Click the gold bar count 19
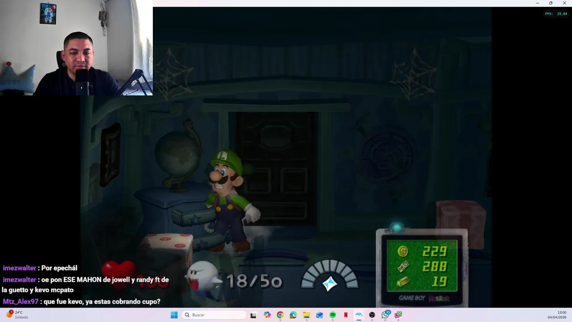Viewport: 572px width, 322px height. tap(440, 281)
